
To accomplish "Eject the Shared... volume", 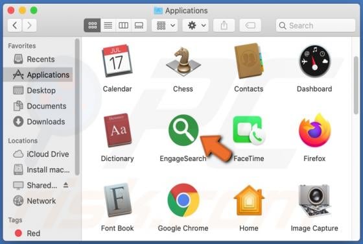I will coord(65,185).
